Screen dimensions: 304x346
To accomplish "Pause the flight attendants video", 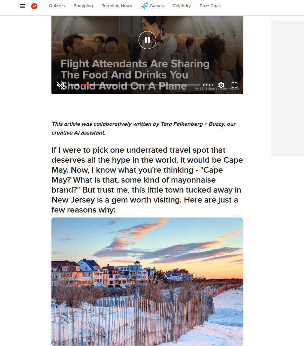I will coord(147,40).
